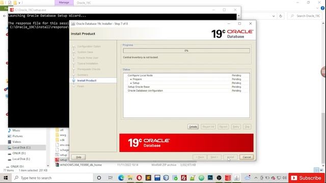Select the first ONUR (D:) drive entry
The height and width of the screenshot is (183, 326).
[19, 153]
